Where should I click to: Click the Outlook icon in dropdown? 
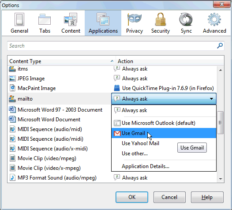pos(117,123)
